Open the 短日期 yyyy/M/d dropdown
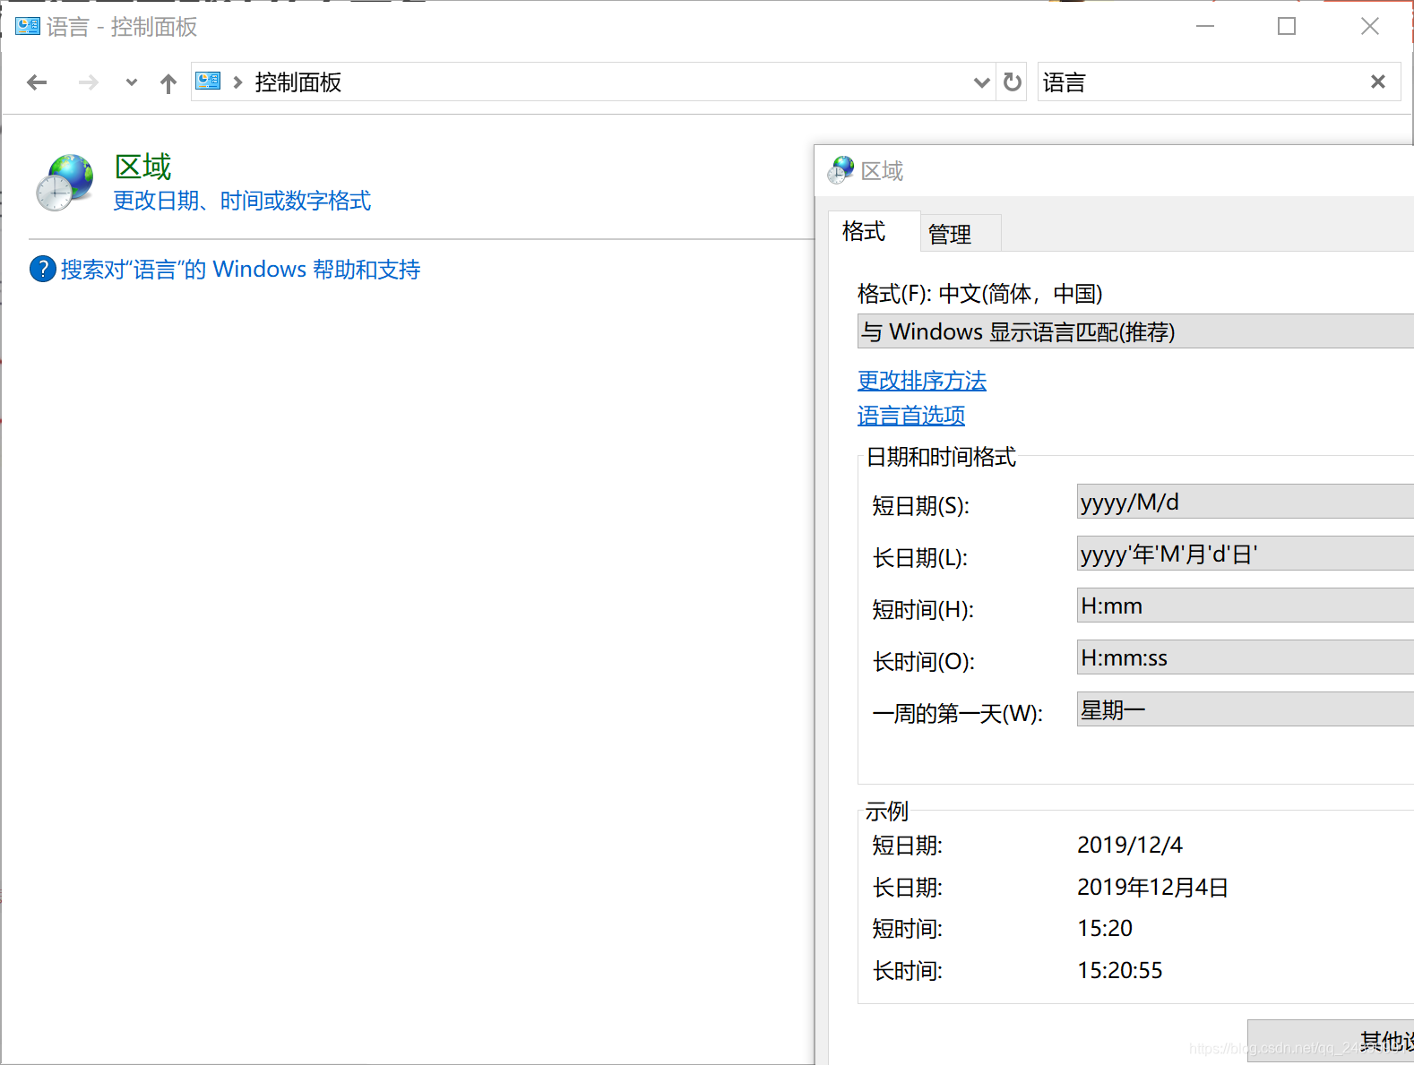Screen dimensions: 1414x1065 [x=1246, y=502]
